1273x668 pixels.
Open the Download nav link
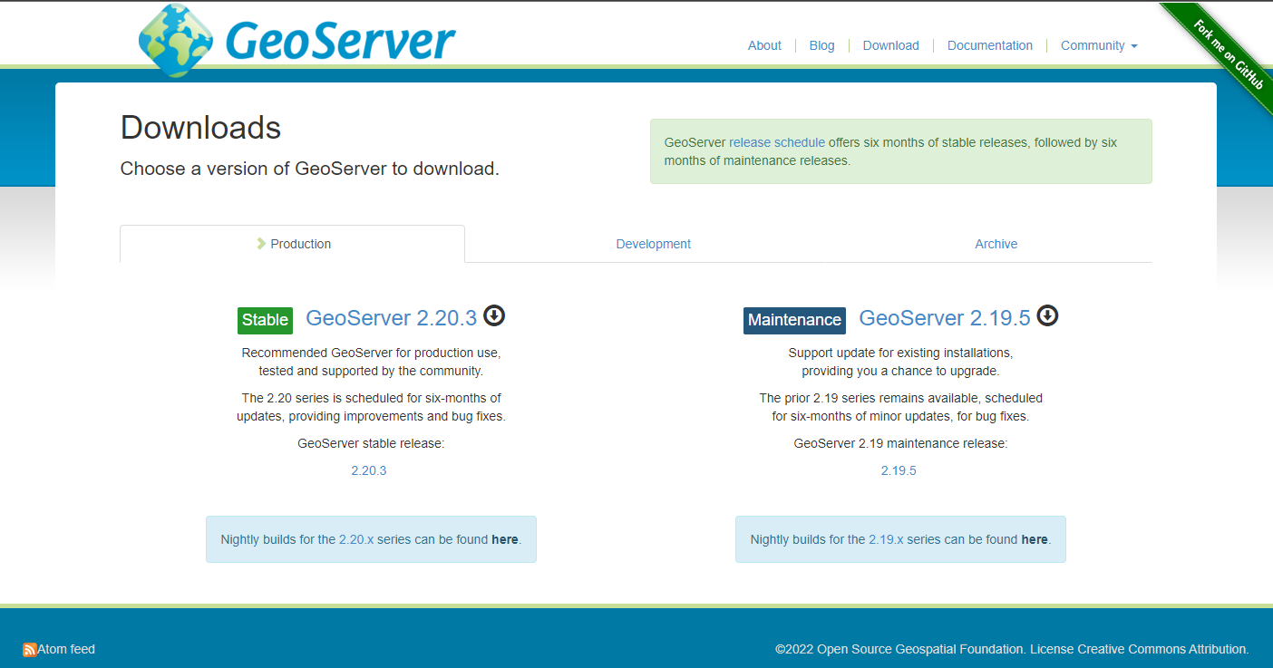point(890,45)
